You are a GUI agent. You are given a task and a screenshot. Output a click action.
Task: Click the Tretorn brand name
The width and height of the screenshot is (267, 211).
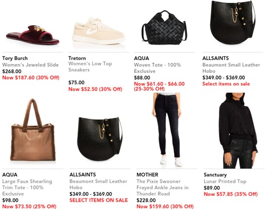(77, 58)
